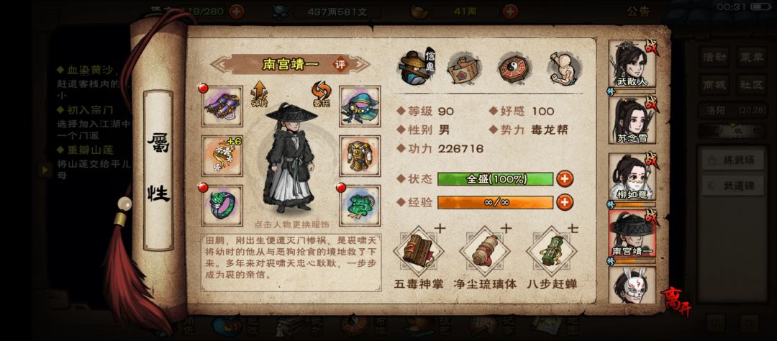
Task: Click the 评 badge beside character name
Action: [x=340, y=65]
